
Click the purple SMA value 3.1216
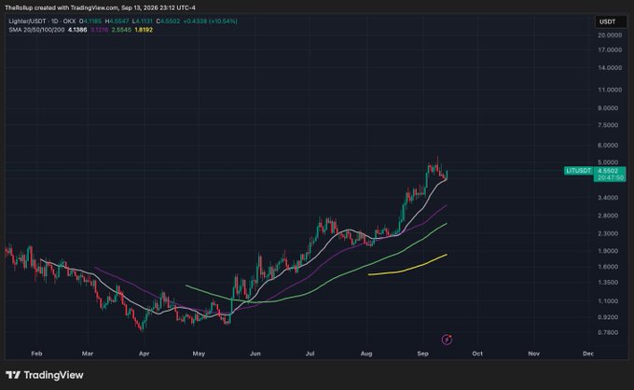(100, 30)
